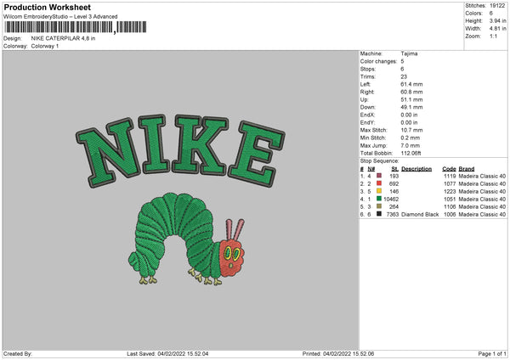Click the red color swatch in stop 2
Viewport: 510px width, 360px height.
tap(379, 183)
